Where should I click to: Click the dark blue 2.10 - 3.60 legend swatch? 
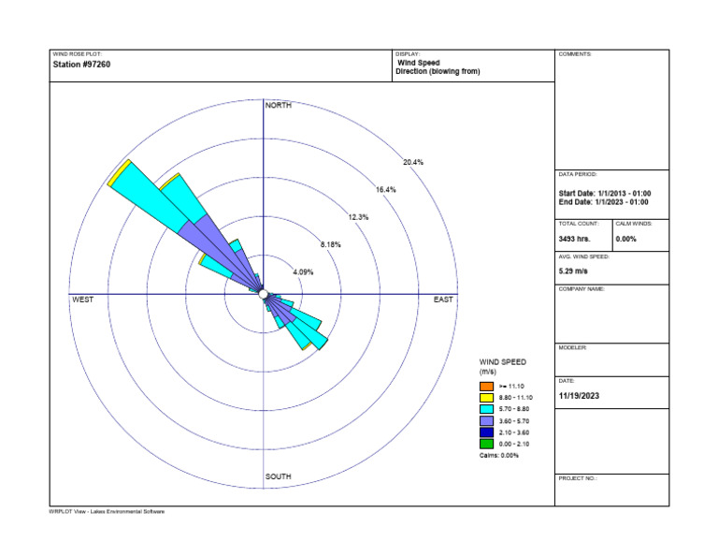tap(486, 432)
